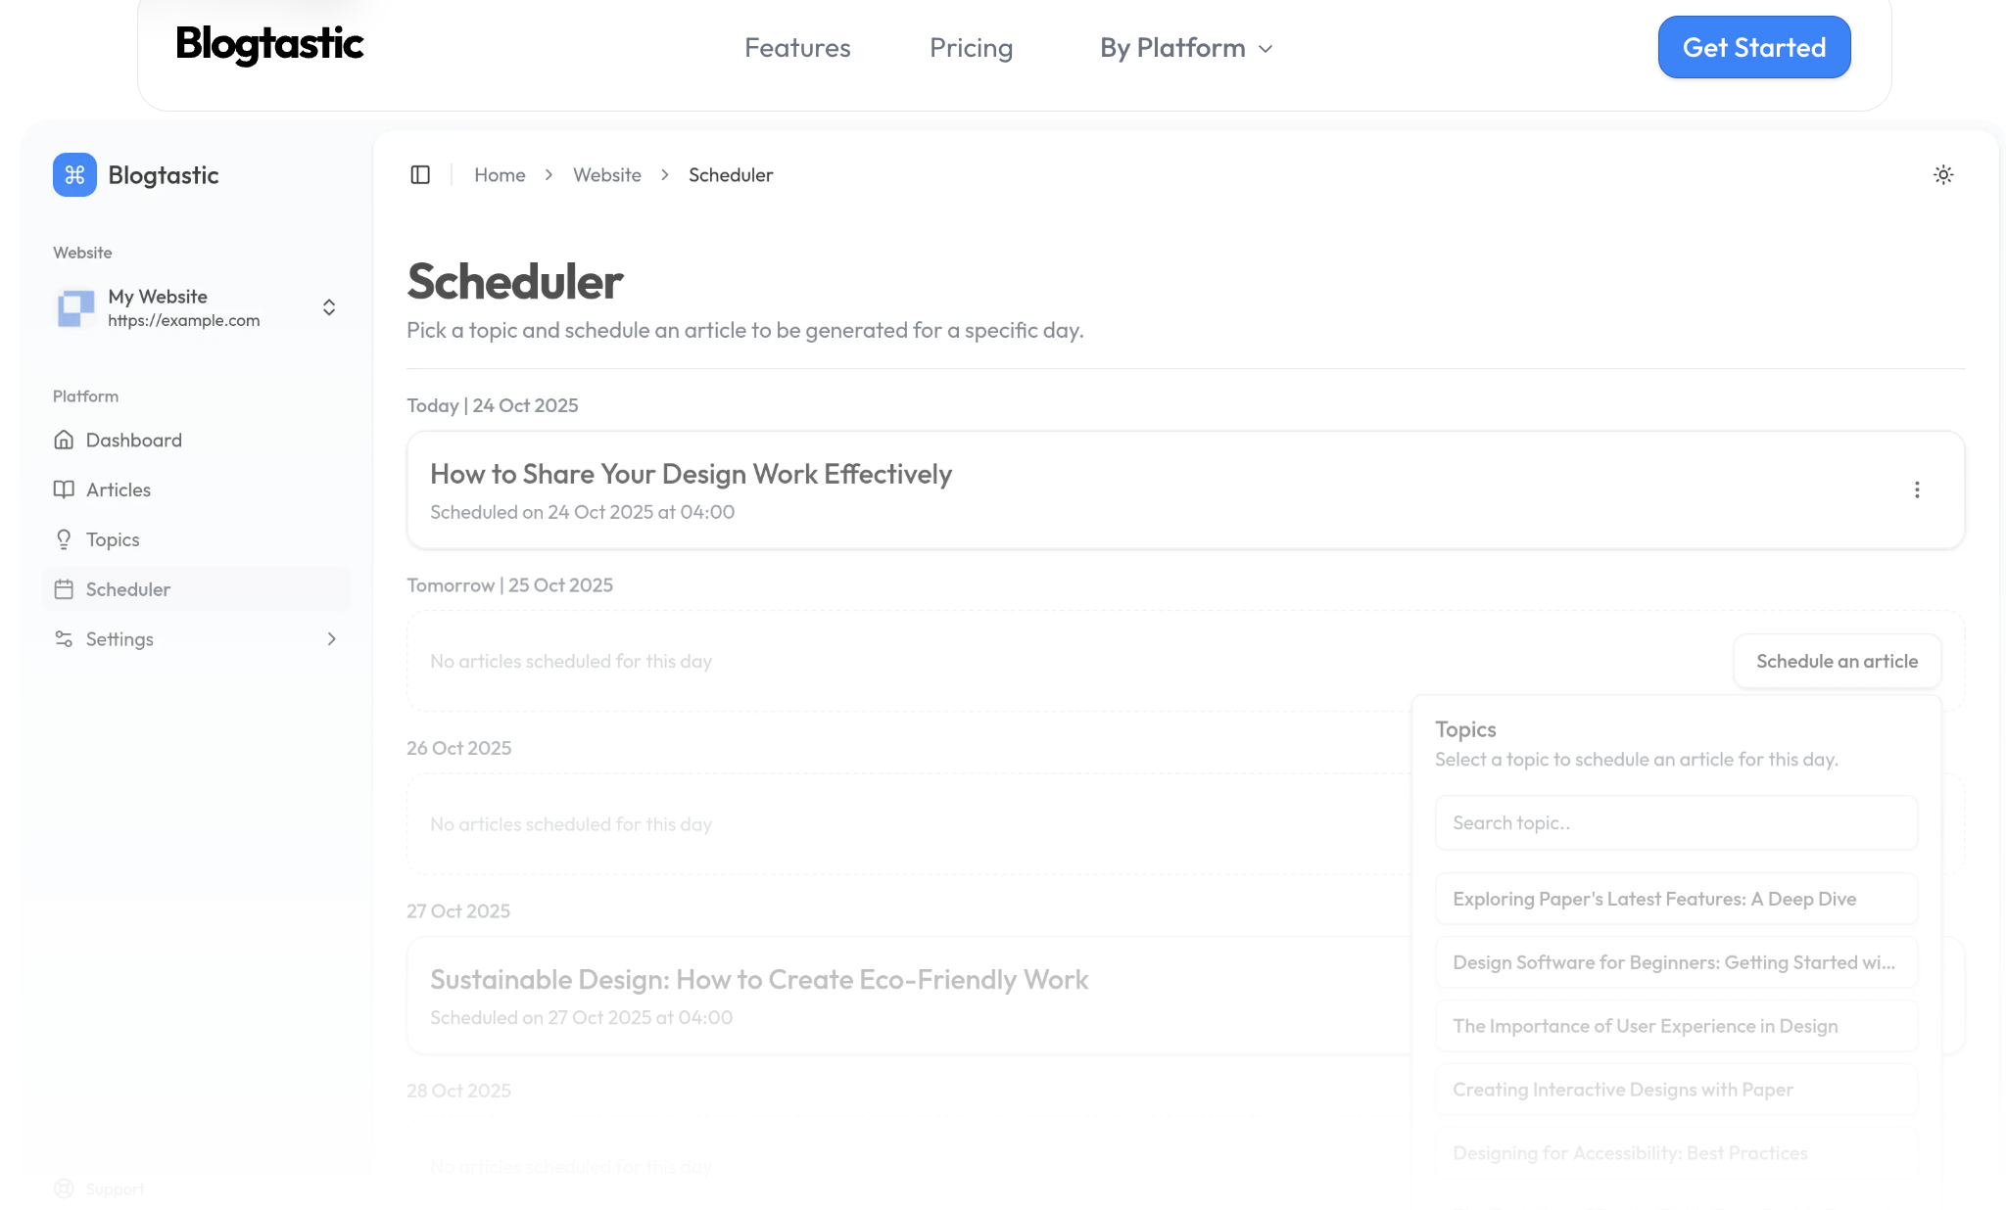
Task: Focus the Search topic field
Action: click(1676, 823)
